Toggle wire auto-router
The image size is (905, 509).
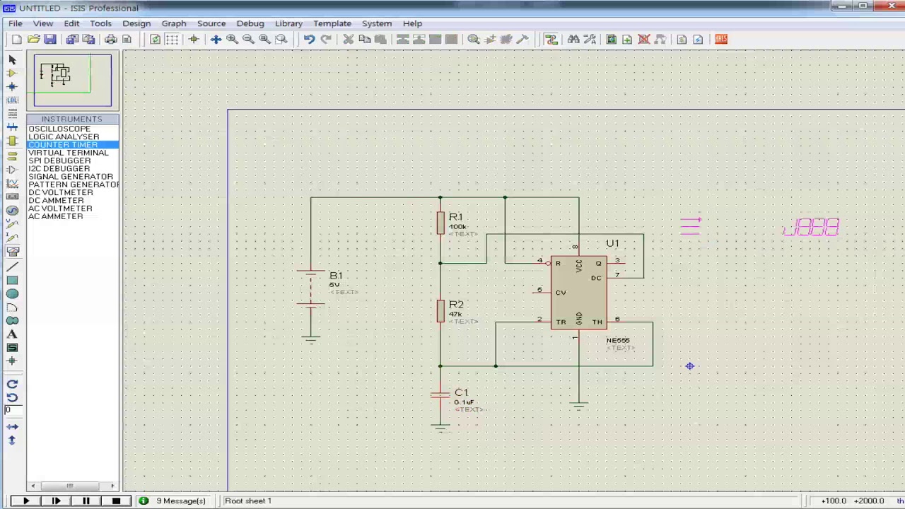click(x=551, y=40)
